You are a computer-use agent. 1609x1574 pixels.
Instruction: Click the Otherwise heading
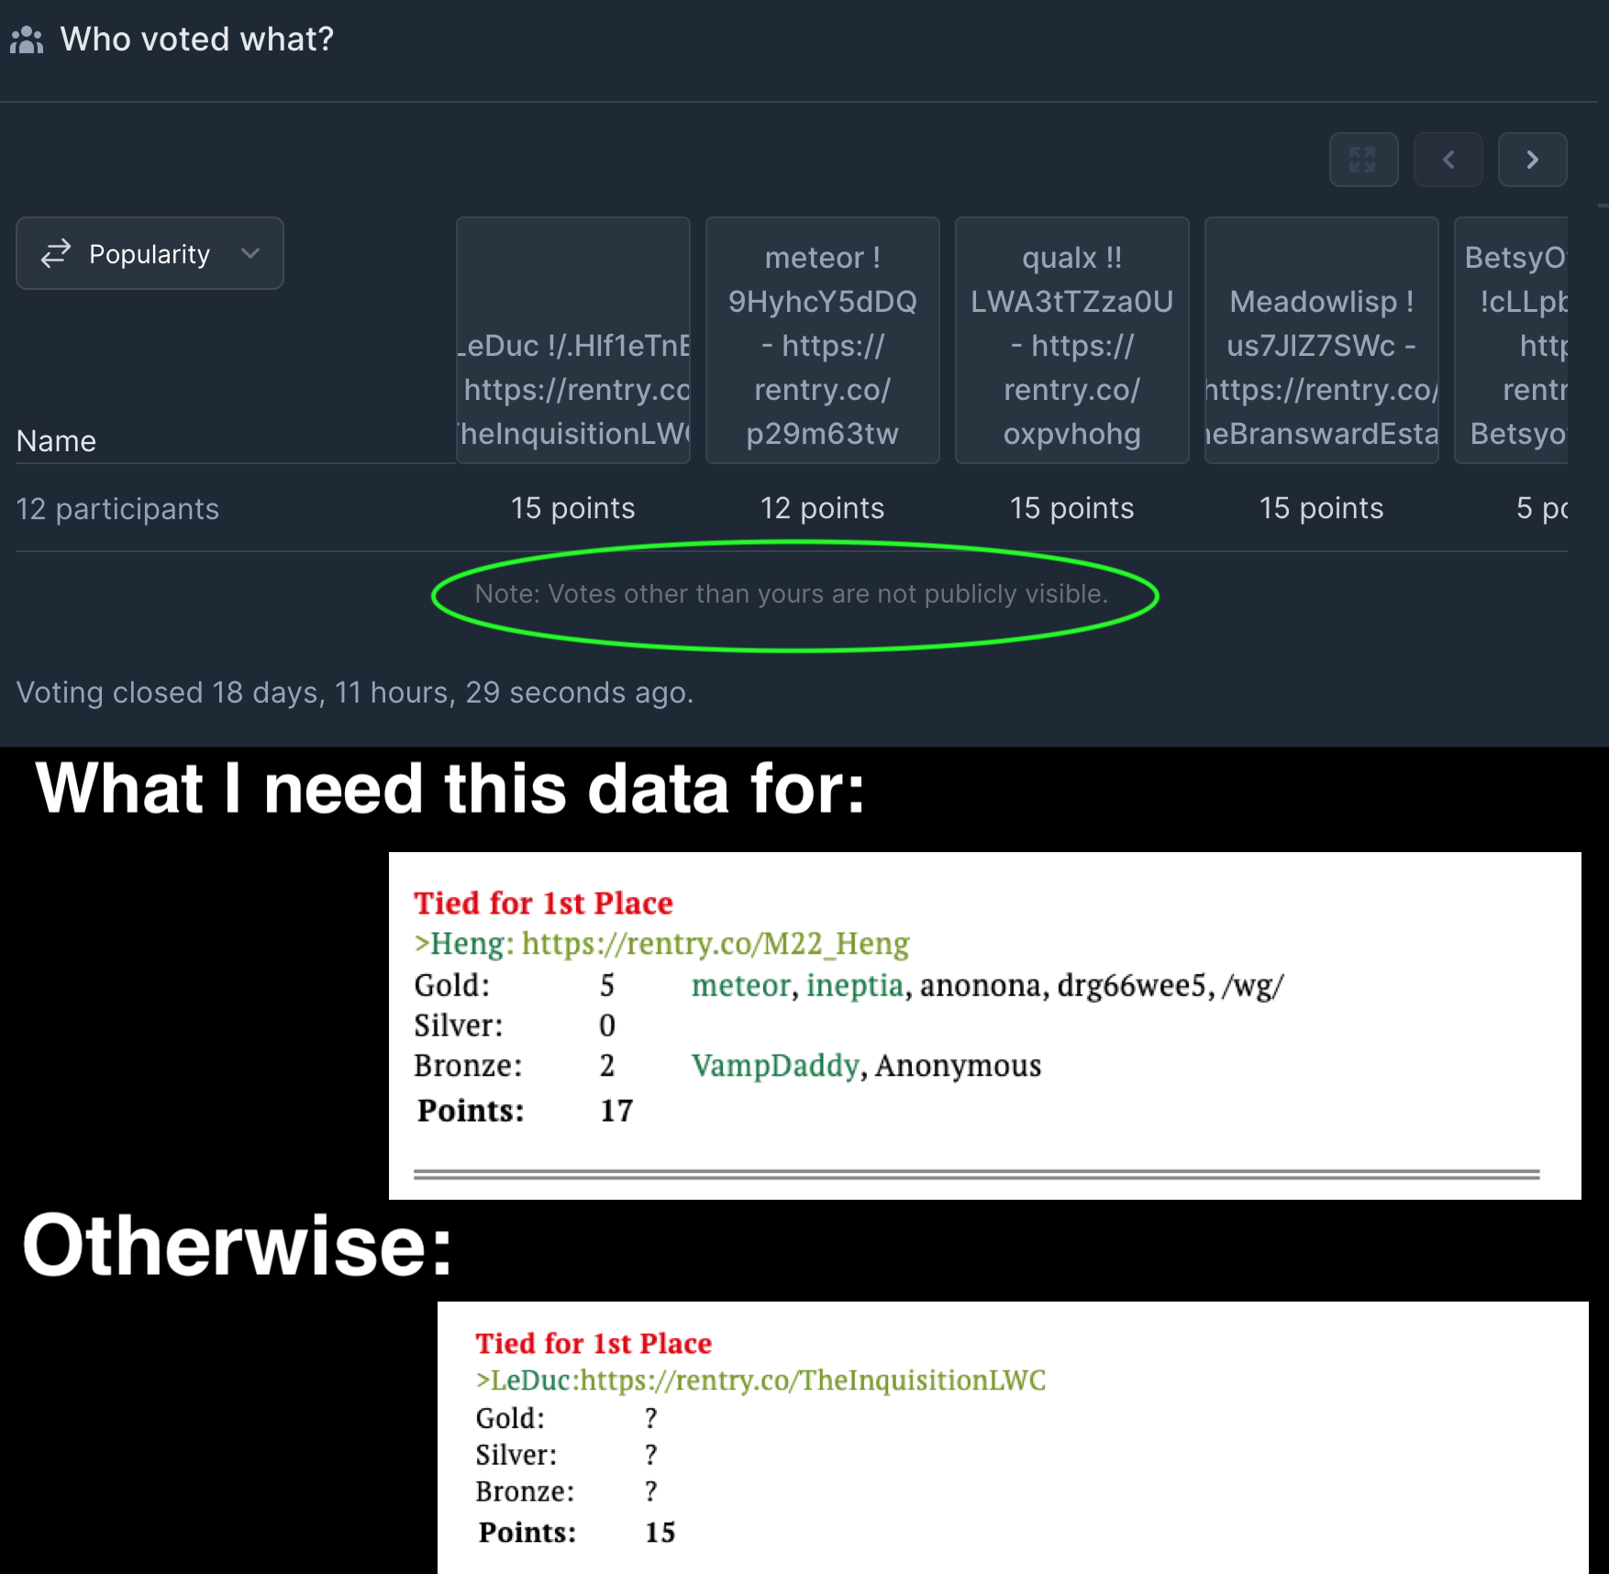point(238,1246)
